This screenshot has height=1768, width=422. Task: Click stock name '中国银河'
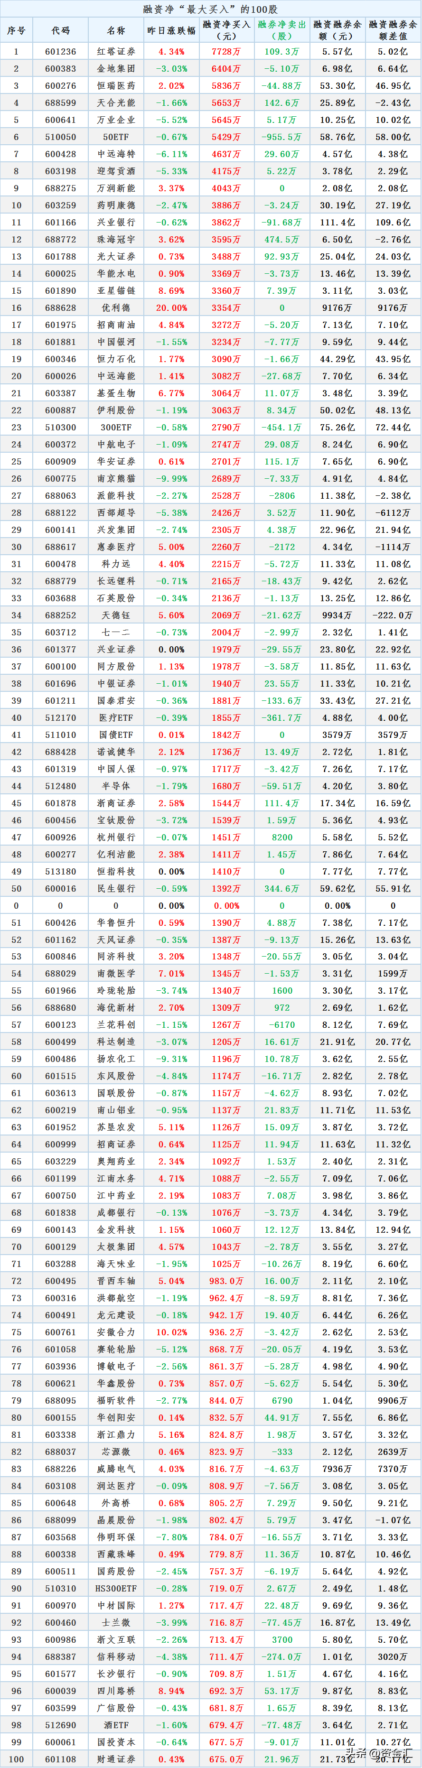(x=116, y=342)
